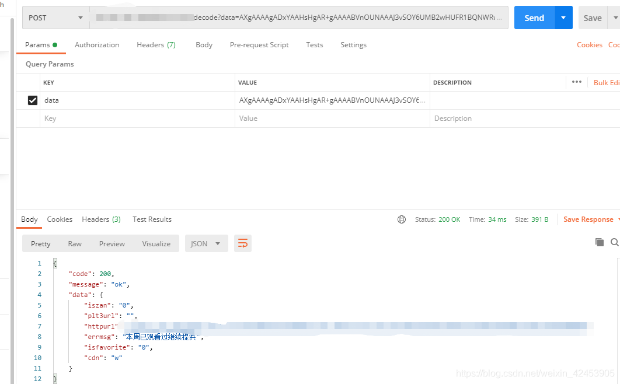Open the Send button dropdown arrow

pyautogui.click(x=563, y=18)
